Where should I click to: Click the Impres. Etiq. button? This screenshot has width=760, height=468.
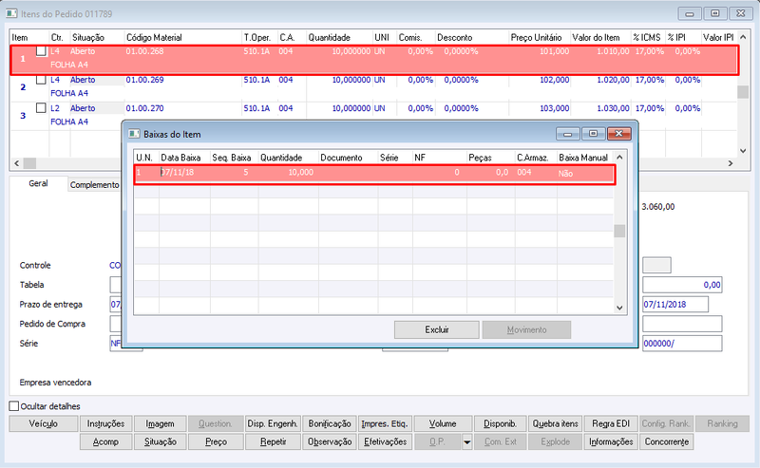[x=385, y=423]
